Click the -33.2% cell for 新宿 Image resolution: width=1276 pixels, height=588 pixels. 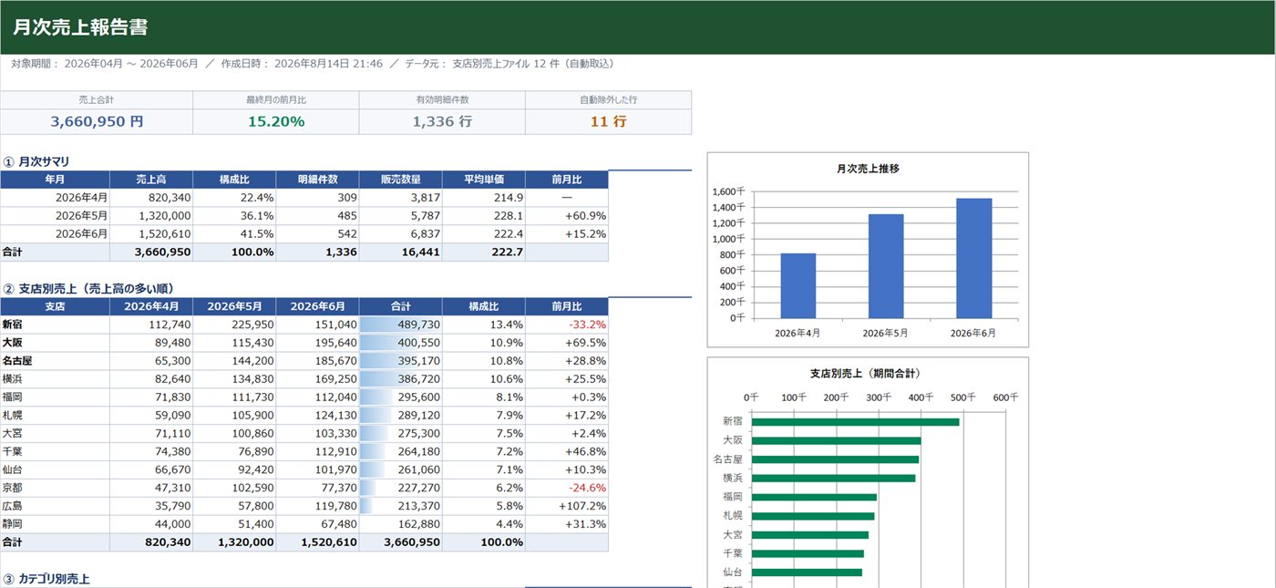[x=567, y=325]
